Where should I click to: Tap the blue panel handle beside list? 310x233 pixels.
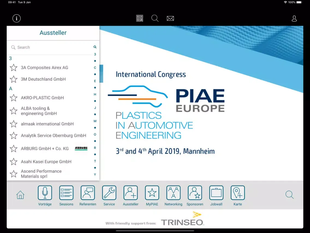(101, 74)
